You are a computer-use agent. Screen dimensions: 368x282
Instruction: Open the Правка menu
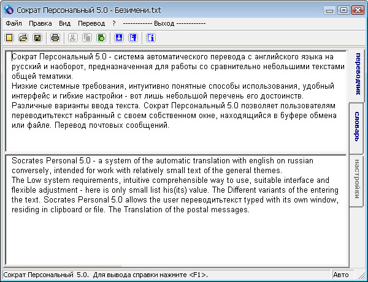click(x=40, y=23)
